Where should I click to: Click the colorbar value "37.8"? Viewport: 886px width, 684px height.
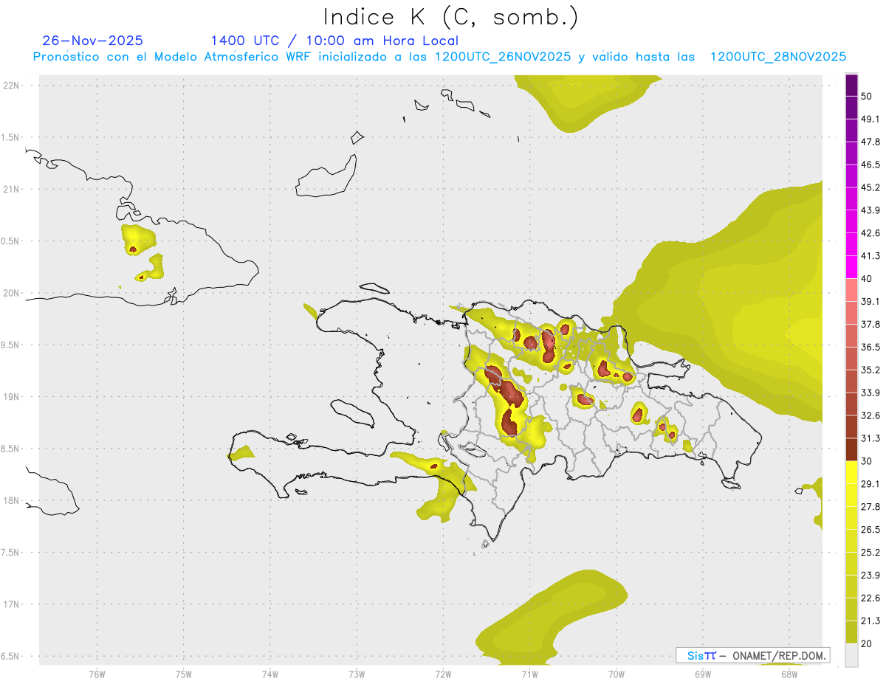tap(870, 324)
